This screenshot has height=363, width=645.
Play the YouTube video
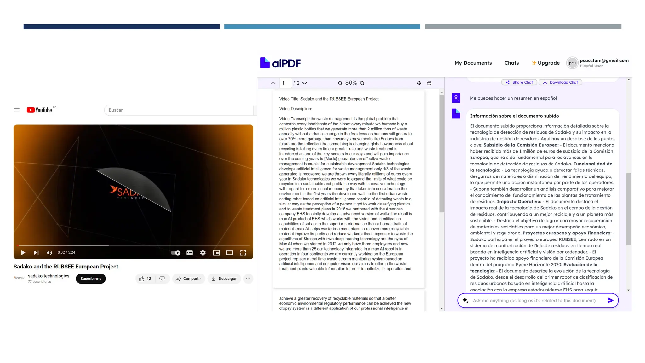(23, 253)
